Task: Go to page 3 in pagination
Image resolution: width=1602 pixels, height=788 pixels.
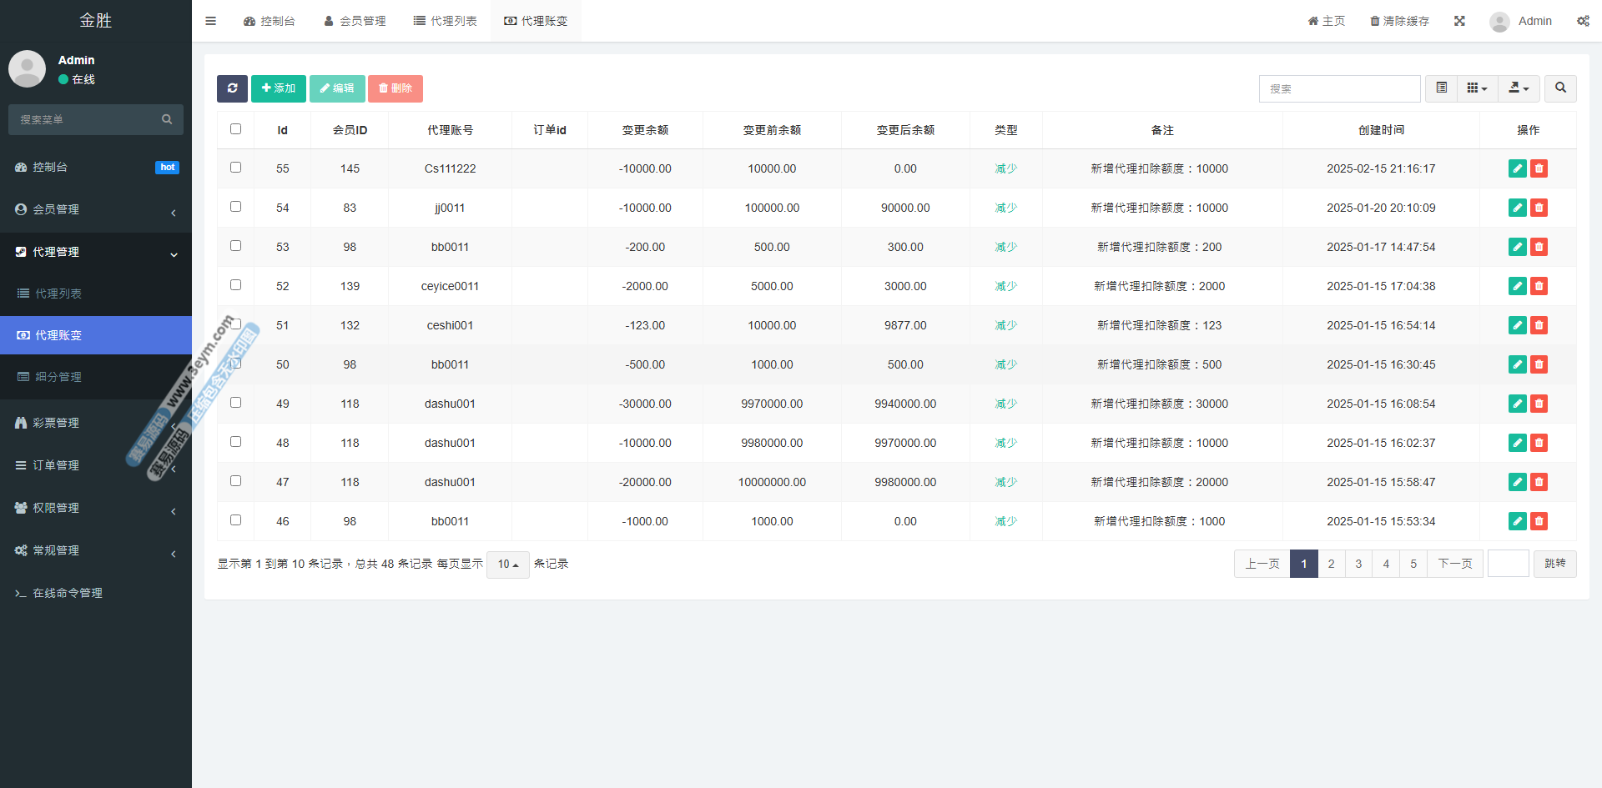Action: pyautogui.click(x=1358, y=564)
